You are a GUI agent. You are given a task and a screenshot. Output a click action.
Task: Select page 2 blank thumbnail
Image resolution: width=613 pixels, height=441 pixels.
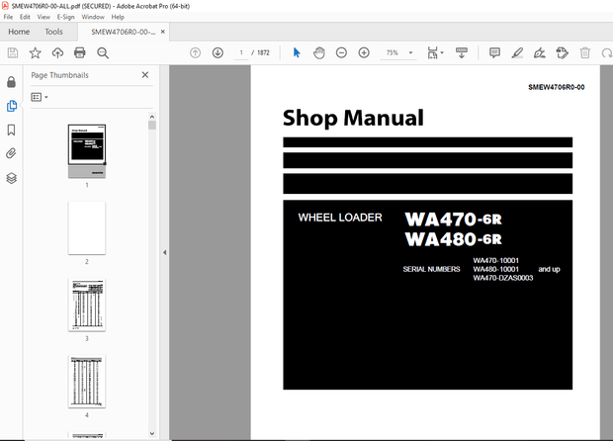(87, 228)
